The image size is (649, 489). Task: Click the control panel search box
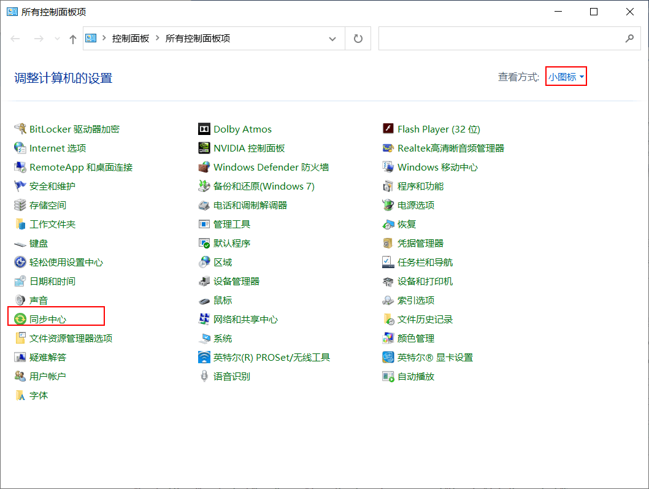tap(510, 39)
